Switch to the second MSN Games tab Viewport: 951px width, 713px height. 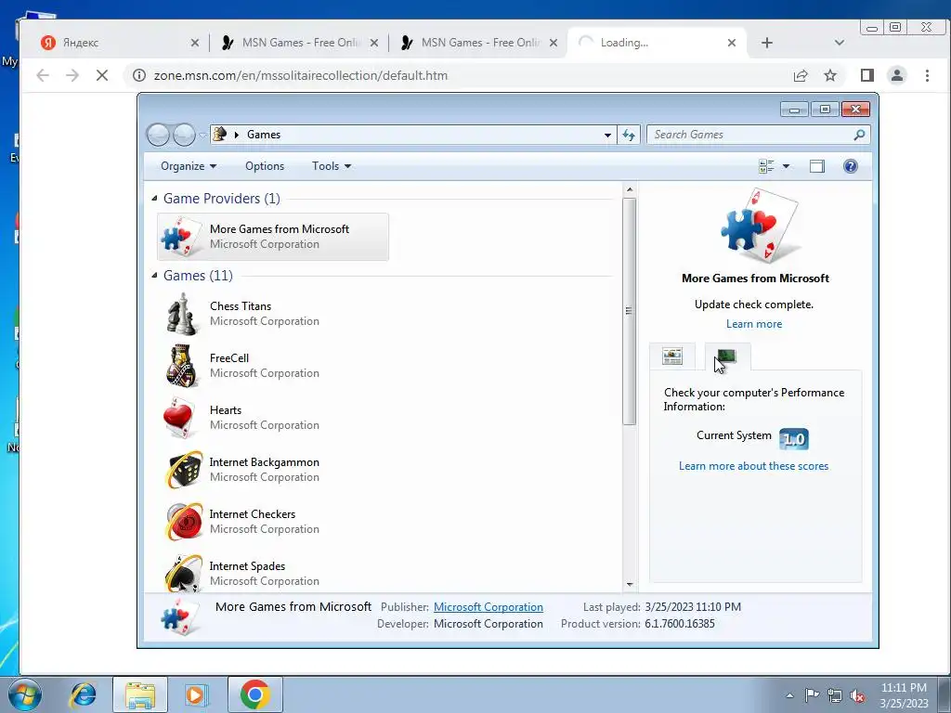click(x=479, y=43)
